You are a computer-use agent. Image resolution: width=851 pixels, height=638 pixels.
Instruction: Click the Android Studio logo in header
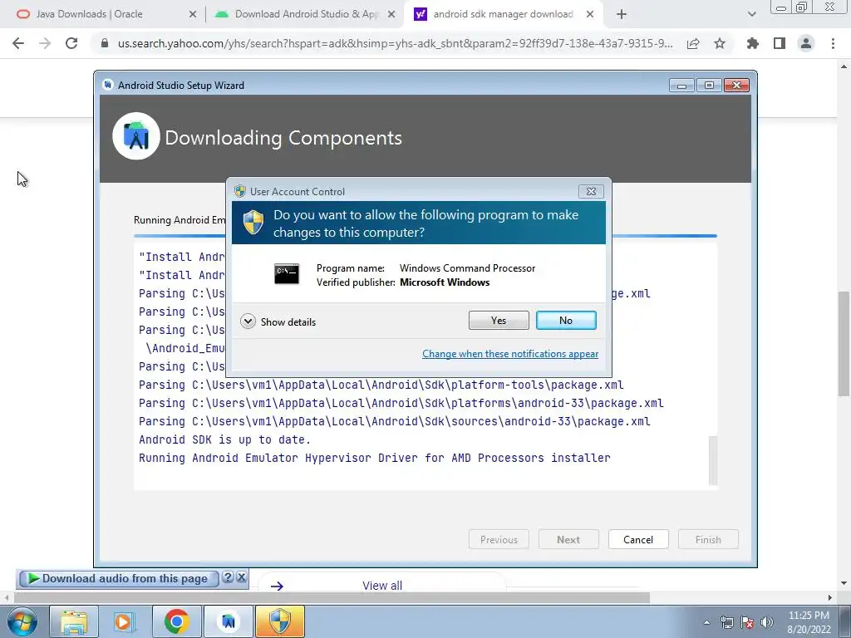pyautogui.click(x=136, y=136)
